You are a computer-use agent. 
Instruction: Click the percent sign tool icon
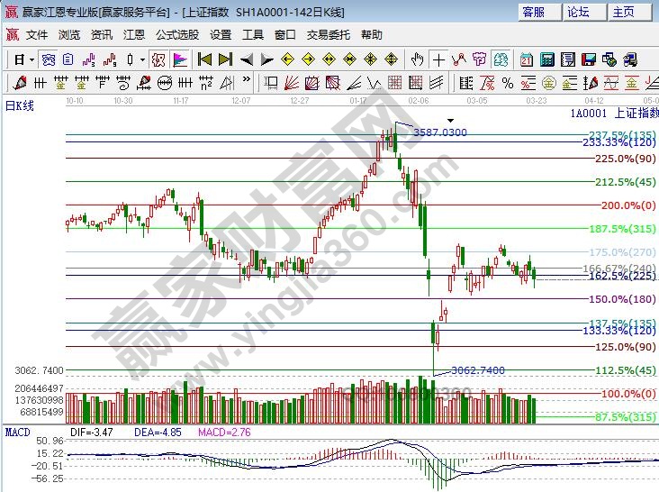pyautogui.click(x=507, y=83)
